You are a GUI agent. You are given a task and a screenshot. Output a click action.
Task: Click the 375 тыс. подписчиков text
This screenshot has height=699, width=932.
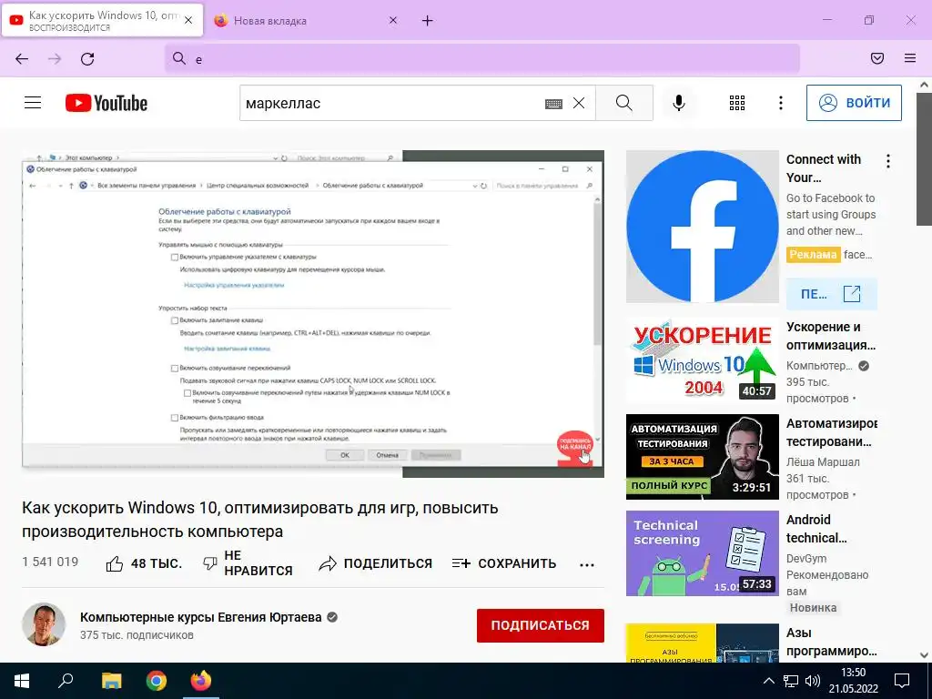tap(137, 634)
